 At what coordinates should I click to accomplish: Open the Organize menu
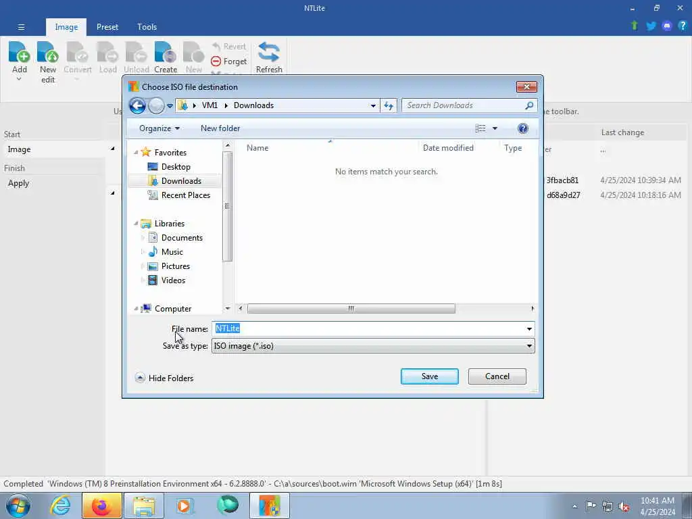point(159,128)
